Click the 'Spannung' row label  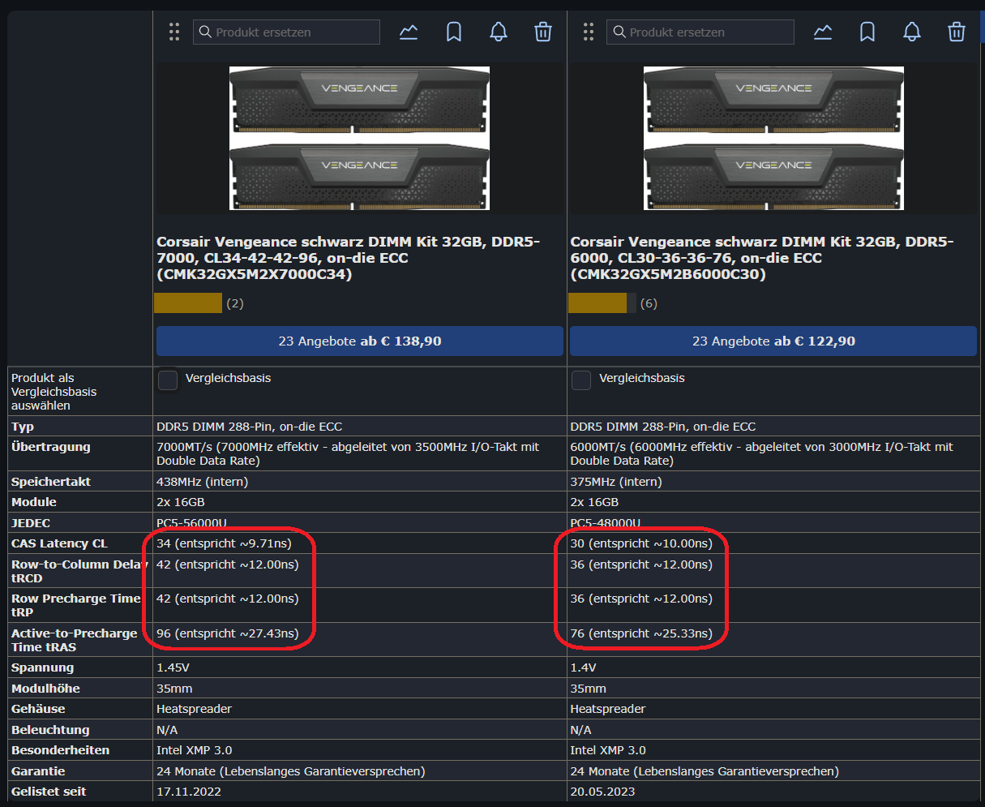coord(42,667)
